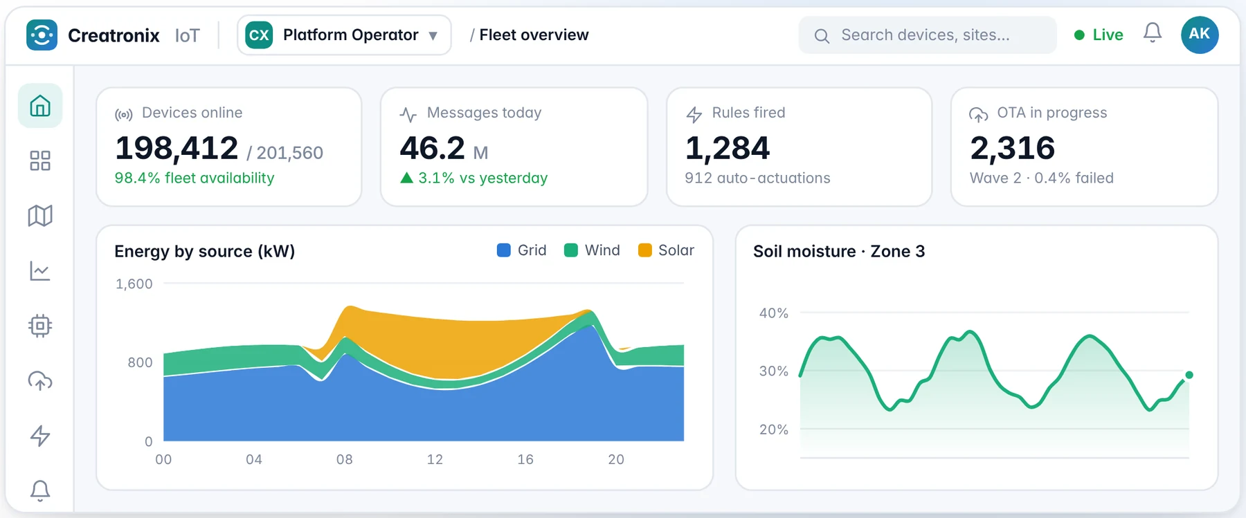Click the Rules fired card label
The width and height of the screenshot is (1246, 518).
(748, 113)
